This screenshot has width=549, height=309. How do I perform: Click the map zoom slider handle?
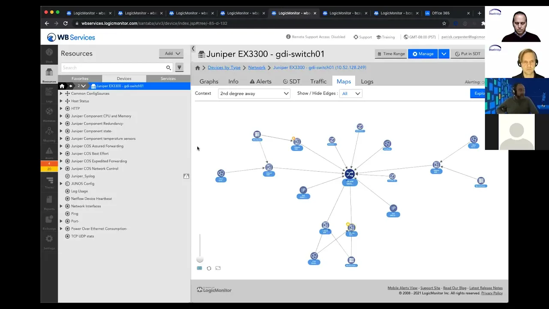pos(200,259)
